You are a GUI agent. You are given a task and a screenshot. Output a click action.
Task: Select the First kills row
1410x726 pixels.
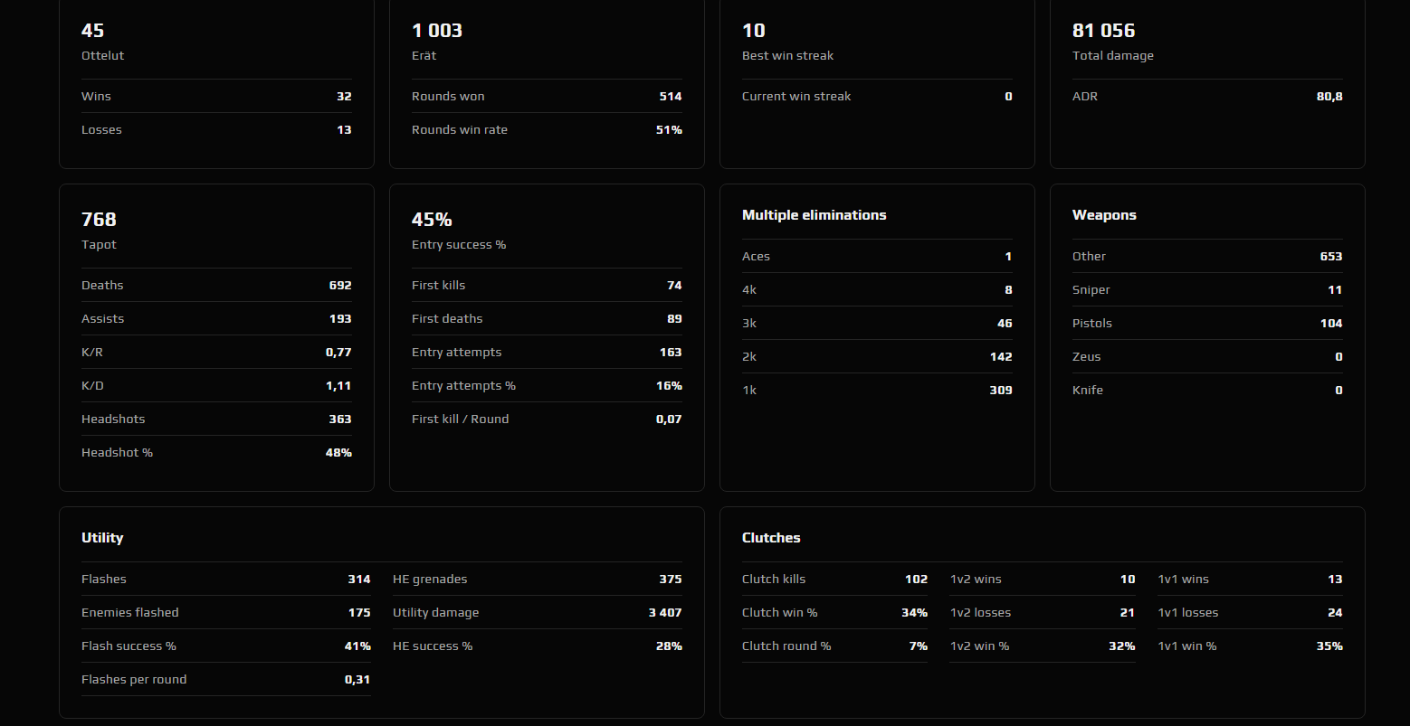pos(547,286)
